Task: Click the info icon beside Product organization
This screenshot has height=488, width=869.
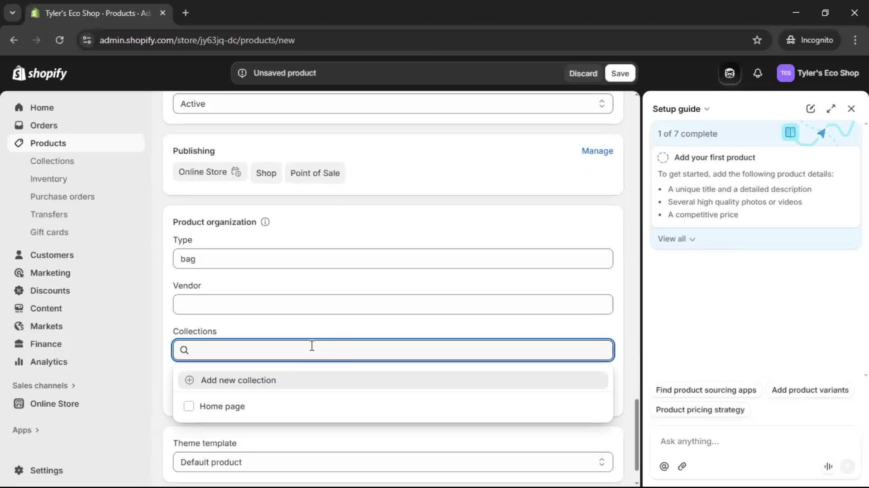Action: point(265,222)
